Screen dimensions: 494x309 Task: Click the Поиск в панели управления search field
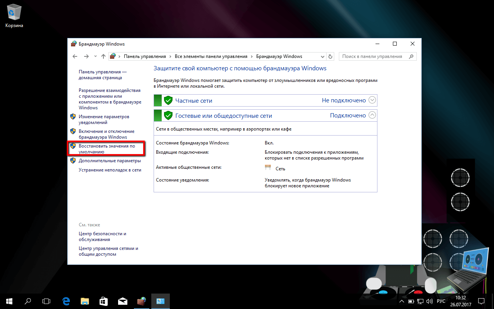tap(370, 56)
